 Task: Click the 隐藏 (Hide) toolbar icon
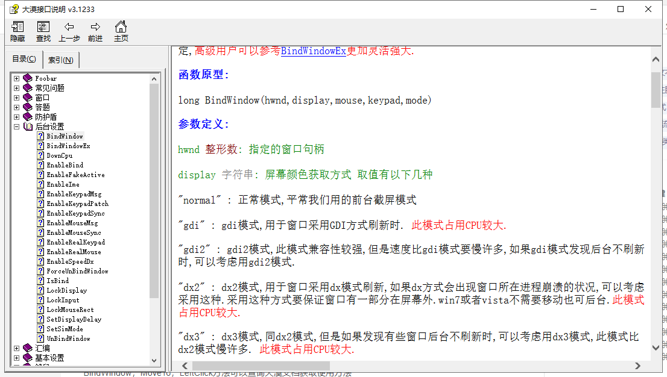click(17, 26)
